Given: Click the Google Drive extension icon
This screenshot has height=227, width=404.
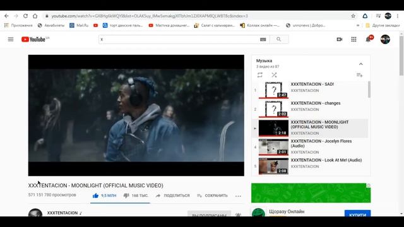Looking at the screenshot, I should (365, 16).
